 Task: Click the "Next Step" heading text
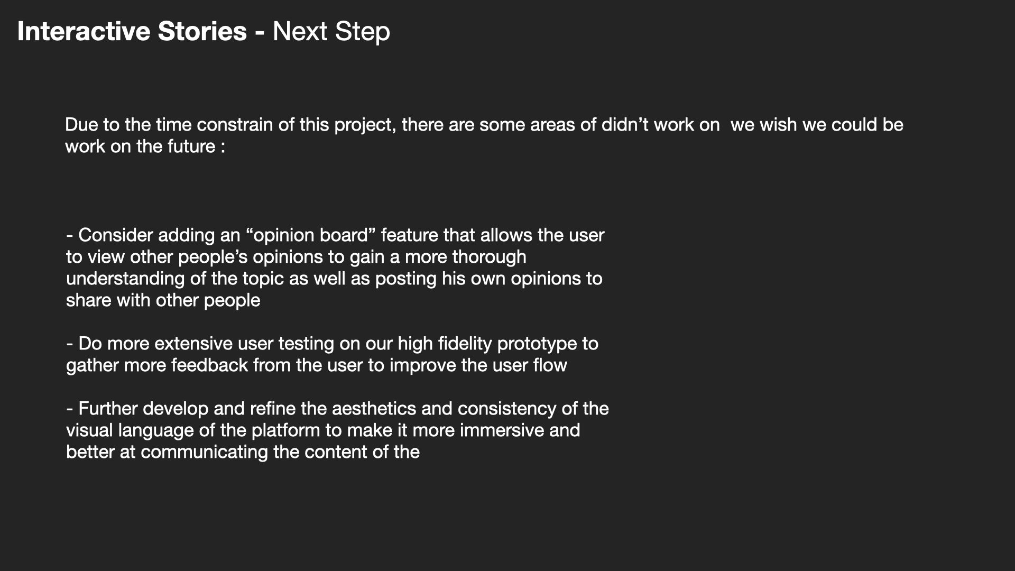[x=331, y=31]
